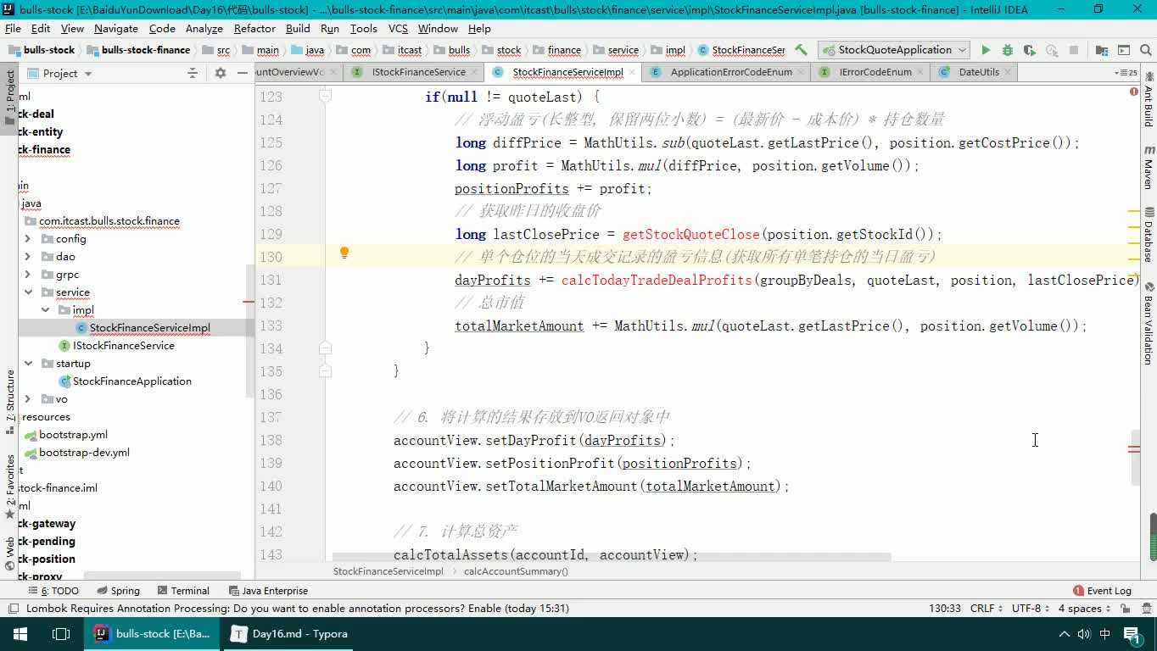Viewport: 1157px width, 651px height.
Task: Run StockQuoteApplication with the green play icon
Action: (x=985, y=50)
